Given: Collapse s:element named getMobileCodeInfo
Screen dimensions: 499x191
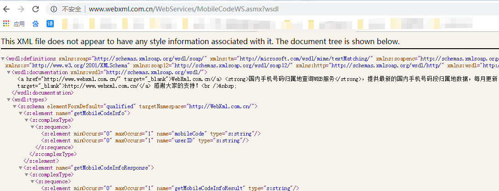Looking at the screenshot, I should coord(21,113).
